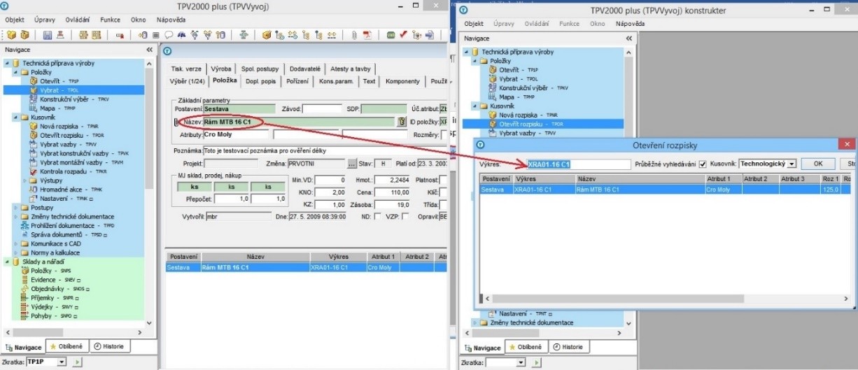Collapse the left Navigace panel with double chevron

(149, 50)
